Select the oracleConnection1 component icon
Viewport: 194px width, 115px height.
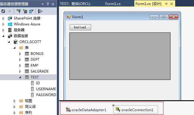point(118,109)
